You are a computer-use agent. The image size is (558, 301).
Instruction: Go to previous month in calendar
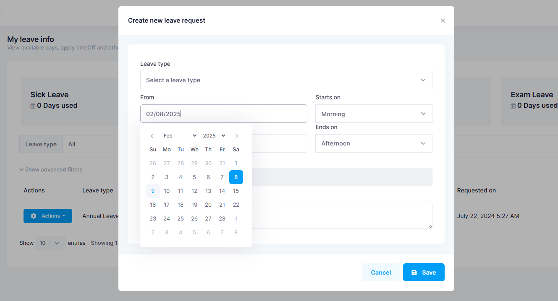coord(152,136)
